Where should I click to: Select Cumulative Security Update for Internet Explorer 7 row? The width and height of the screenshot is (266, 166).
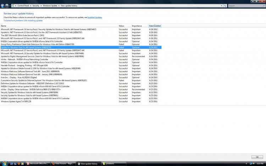[81, 81]
